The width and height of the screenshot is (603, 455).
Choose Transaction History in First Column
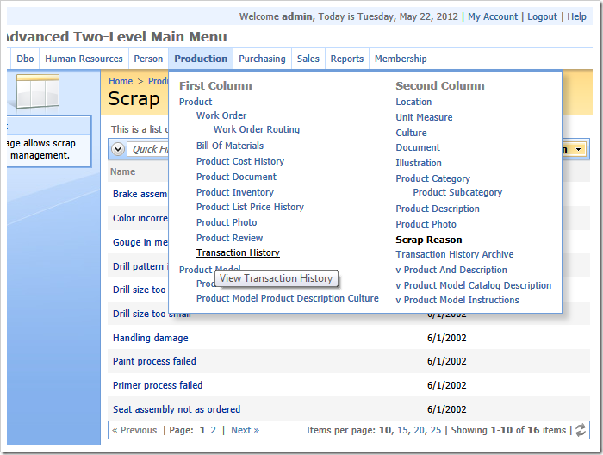click(238, 252)
